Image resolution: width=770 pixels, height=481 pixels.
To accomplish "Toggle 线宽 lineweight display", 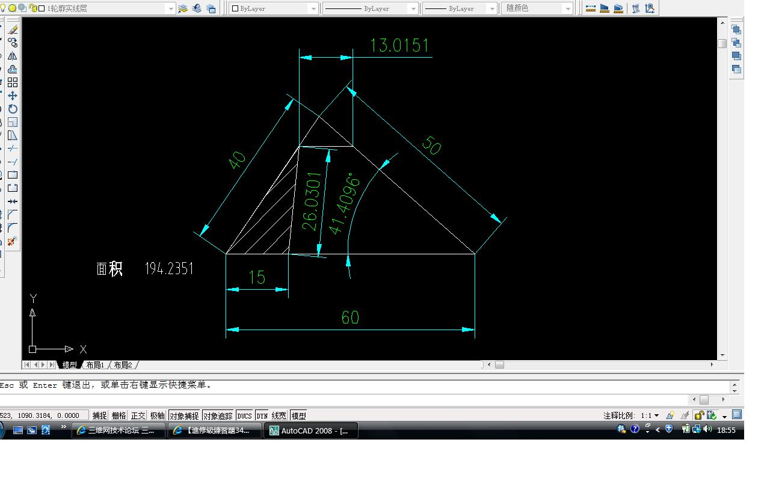I will 279,415.
